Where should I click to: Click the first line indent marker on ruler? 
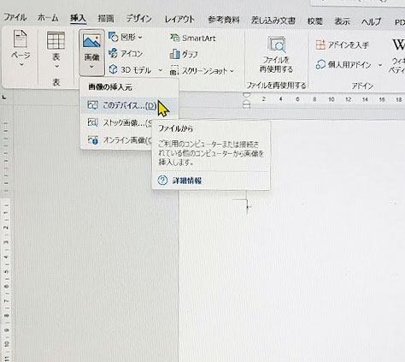[x=247, y=95]
